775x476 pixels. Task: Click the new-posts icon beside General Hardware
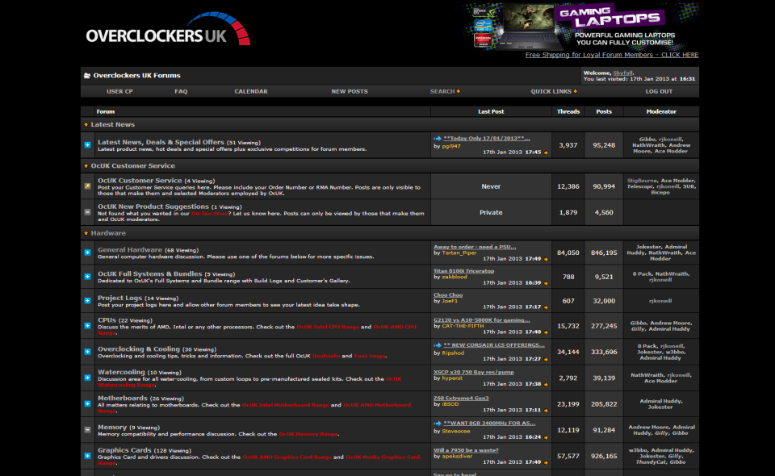point(87,253)
